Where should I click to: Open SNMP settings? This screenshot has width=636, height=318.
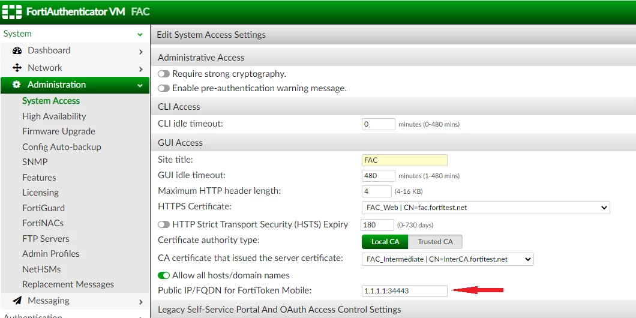coord(35,162)
